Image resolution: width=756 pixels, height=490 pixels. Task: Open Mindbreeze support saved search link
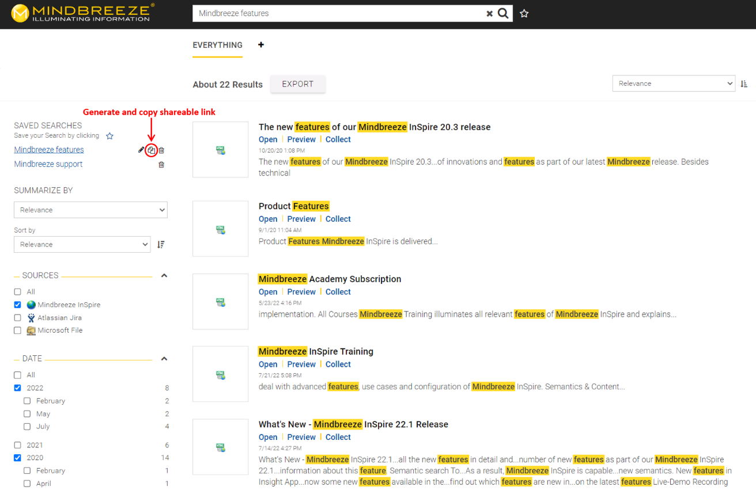click(x=48, y=164)
